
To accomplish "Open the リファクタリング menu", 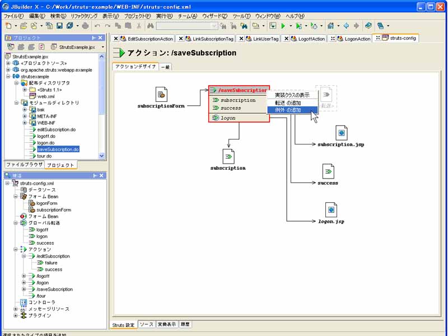I will (84, 16).
